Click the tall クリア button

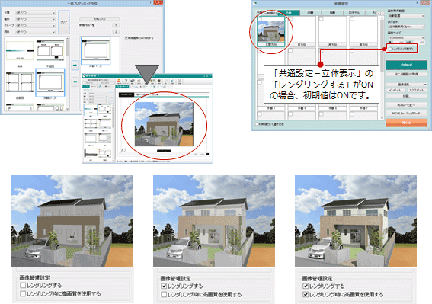(64, 22)
